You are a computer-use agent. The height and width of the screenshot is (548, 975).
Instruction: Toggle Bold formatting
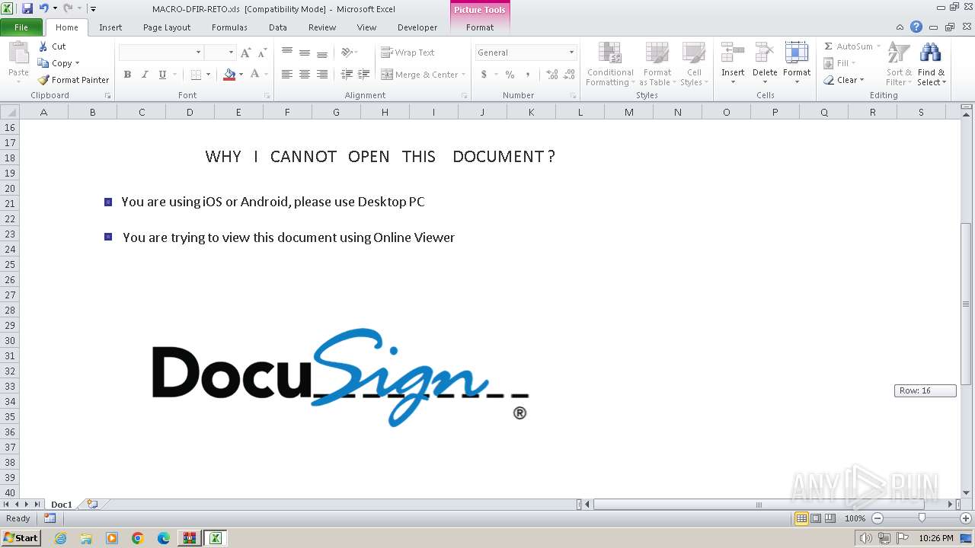[127, 75]
